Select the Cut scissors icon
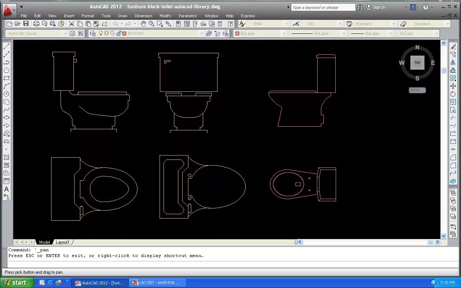The width and height of the screenshot is (461, 288). pyautogui.click(x=71, y=24)
